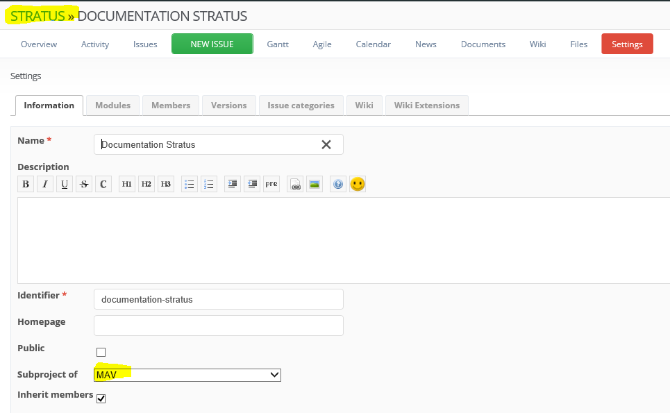Click the NEW ISSUE button
Image resolution: width=670 pixels, height=413 pixels.
pos(212,44)
